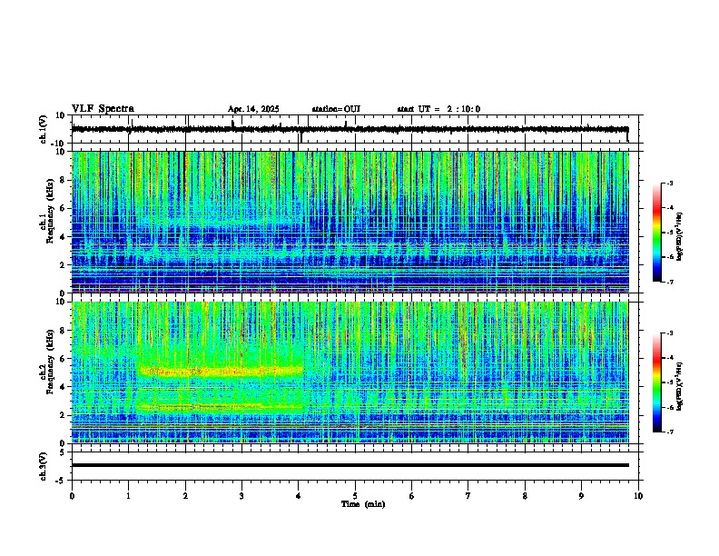Click time axis tick label "3"
Viewport: 719px width, 556px height.
pos(241,496)
